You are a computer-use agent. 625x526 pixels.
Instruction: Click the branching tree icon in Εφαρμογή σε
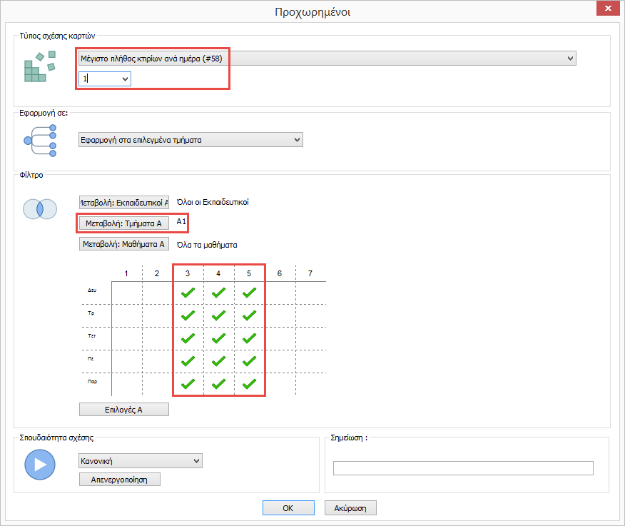pos(40,141)
